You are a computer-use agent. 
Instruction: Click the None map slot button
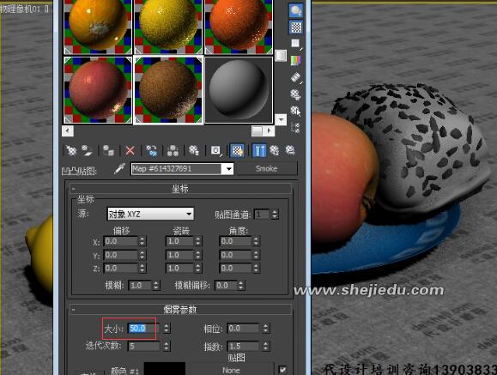tap(232, 370)
